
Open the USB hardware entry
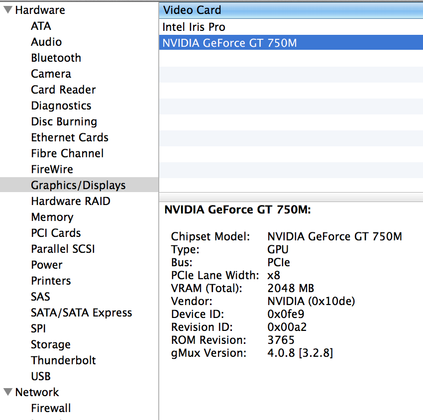pyautogui.click(x=41, y=376)
